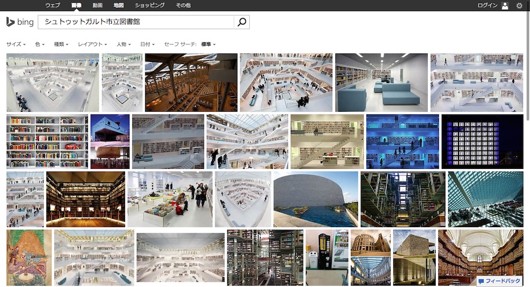This screenshot has height=287, width=530.
Task: Open the ショッピング shopping tab
Action: (x=149, y=5)
